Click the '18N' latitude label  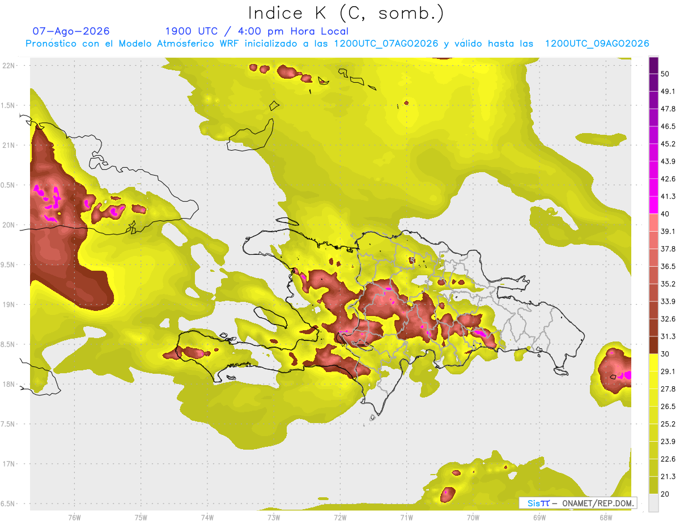(x=9, y=385)
